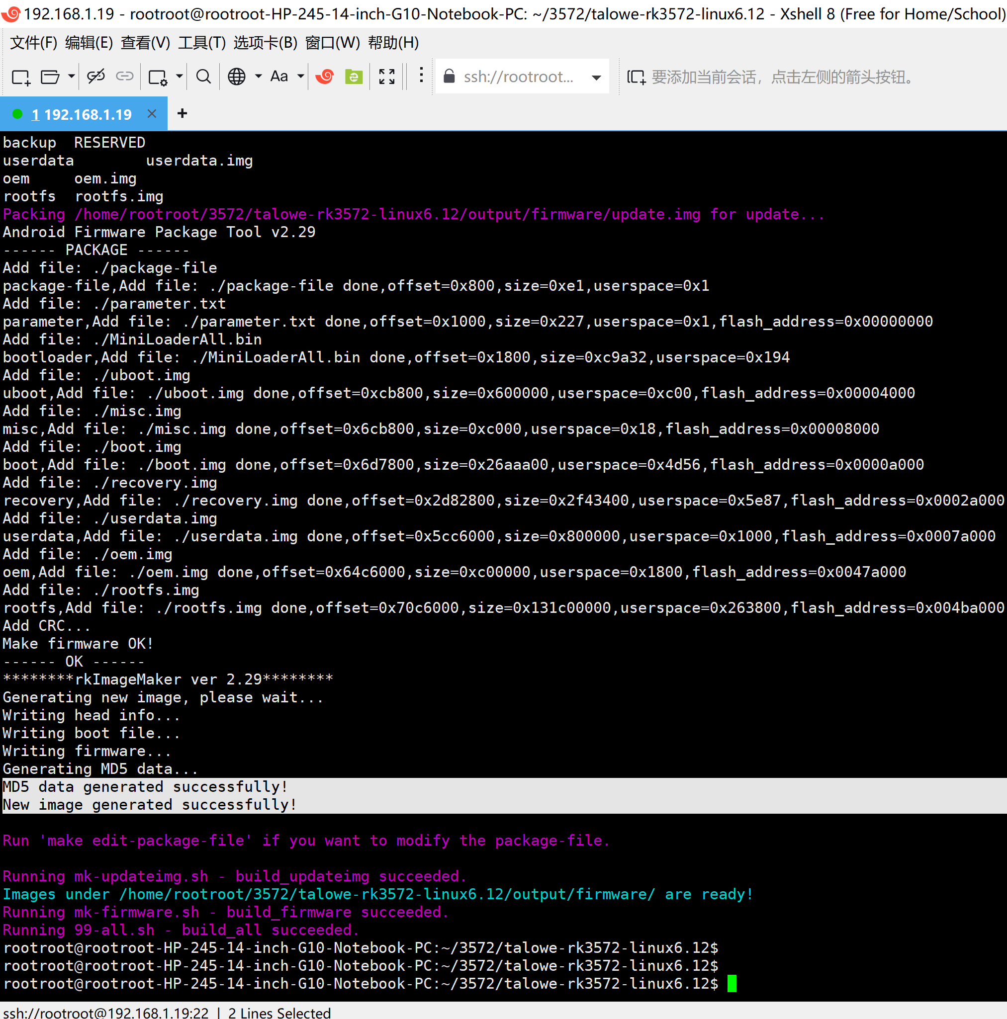Image resolution: width=1007 pixels, height=1019 pixels.
Task: Click the green terminal cursor at prompt
Action: click(x=732, y=984)
